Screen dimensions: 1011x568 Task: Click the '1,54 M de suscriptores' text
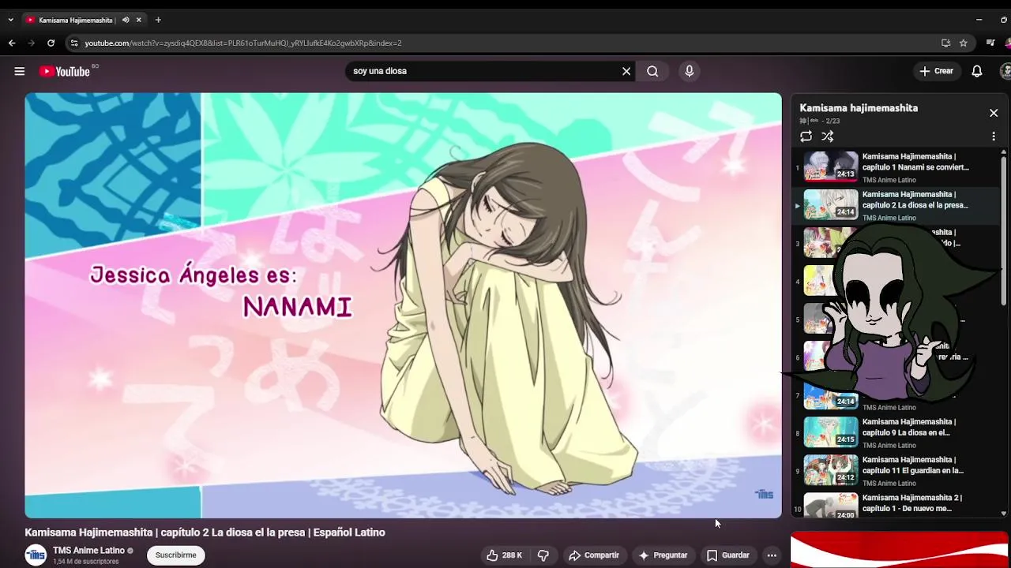tap(85, 562)
